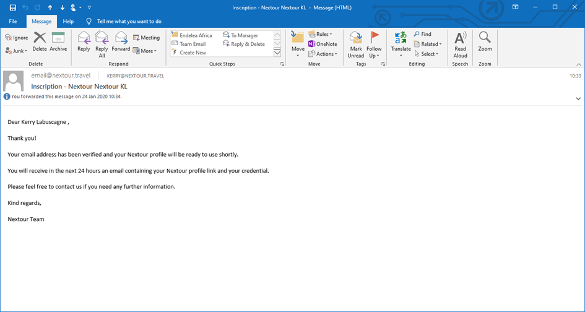Reply with Meeting
This screenshot has height=312, width=585.
point(147,38)
